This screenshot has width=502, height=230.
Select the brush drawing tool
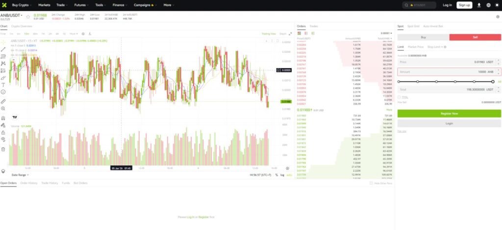click(3, 78)
